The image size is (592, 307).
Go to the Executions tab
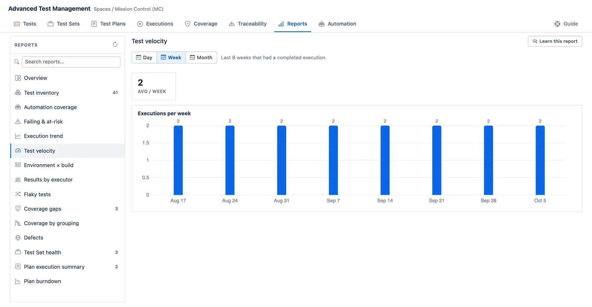155,24
